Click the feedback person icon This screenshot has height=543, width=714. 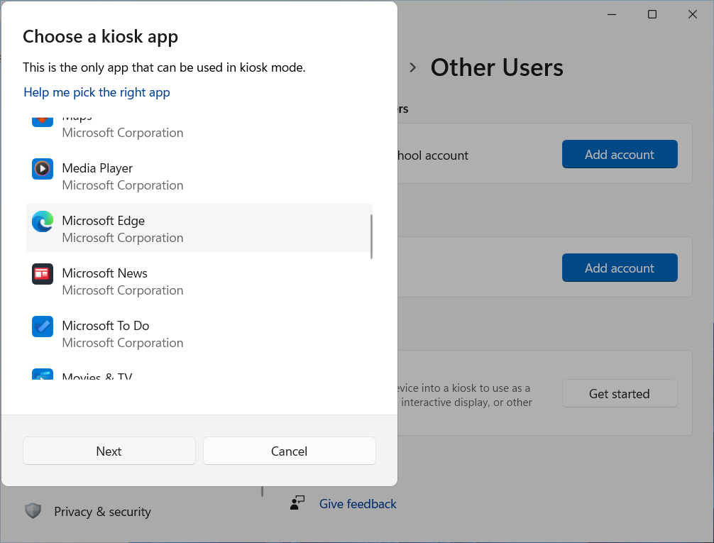(x=297, y=503)
